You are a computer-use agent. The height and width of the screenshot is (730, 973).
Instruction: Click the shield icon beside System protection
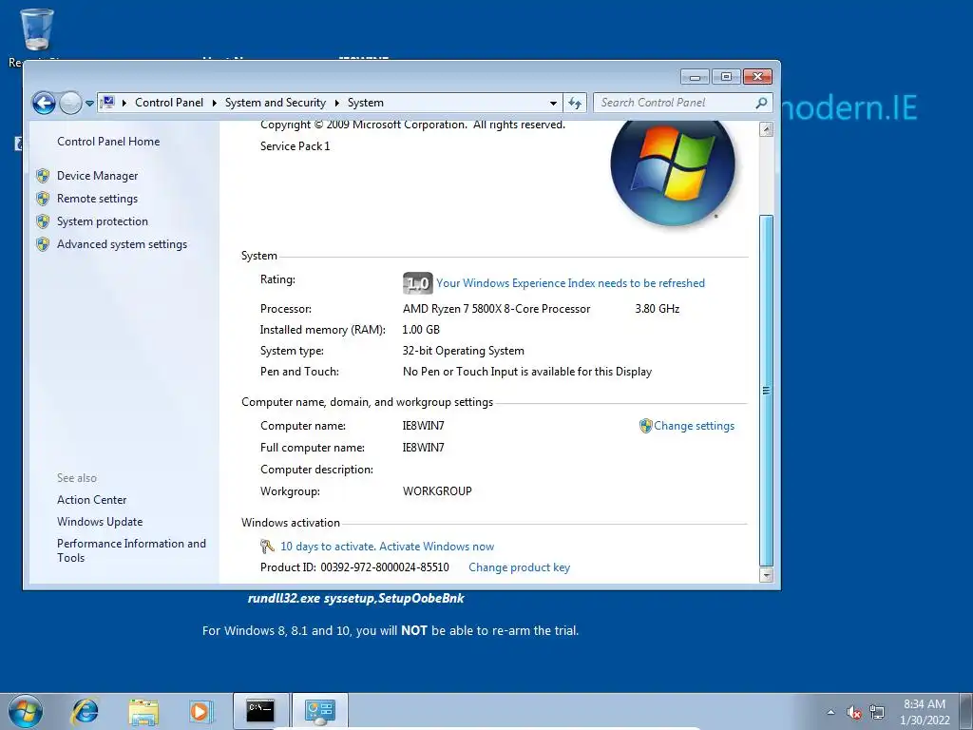[43, 221]
